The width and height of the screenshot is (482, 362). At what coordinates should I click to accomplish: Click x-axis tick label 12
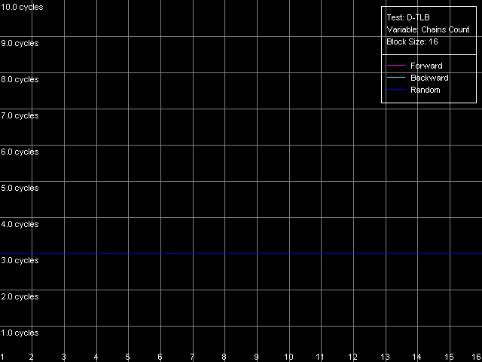point(352,357)
